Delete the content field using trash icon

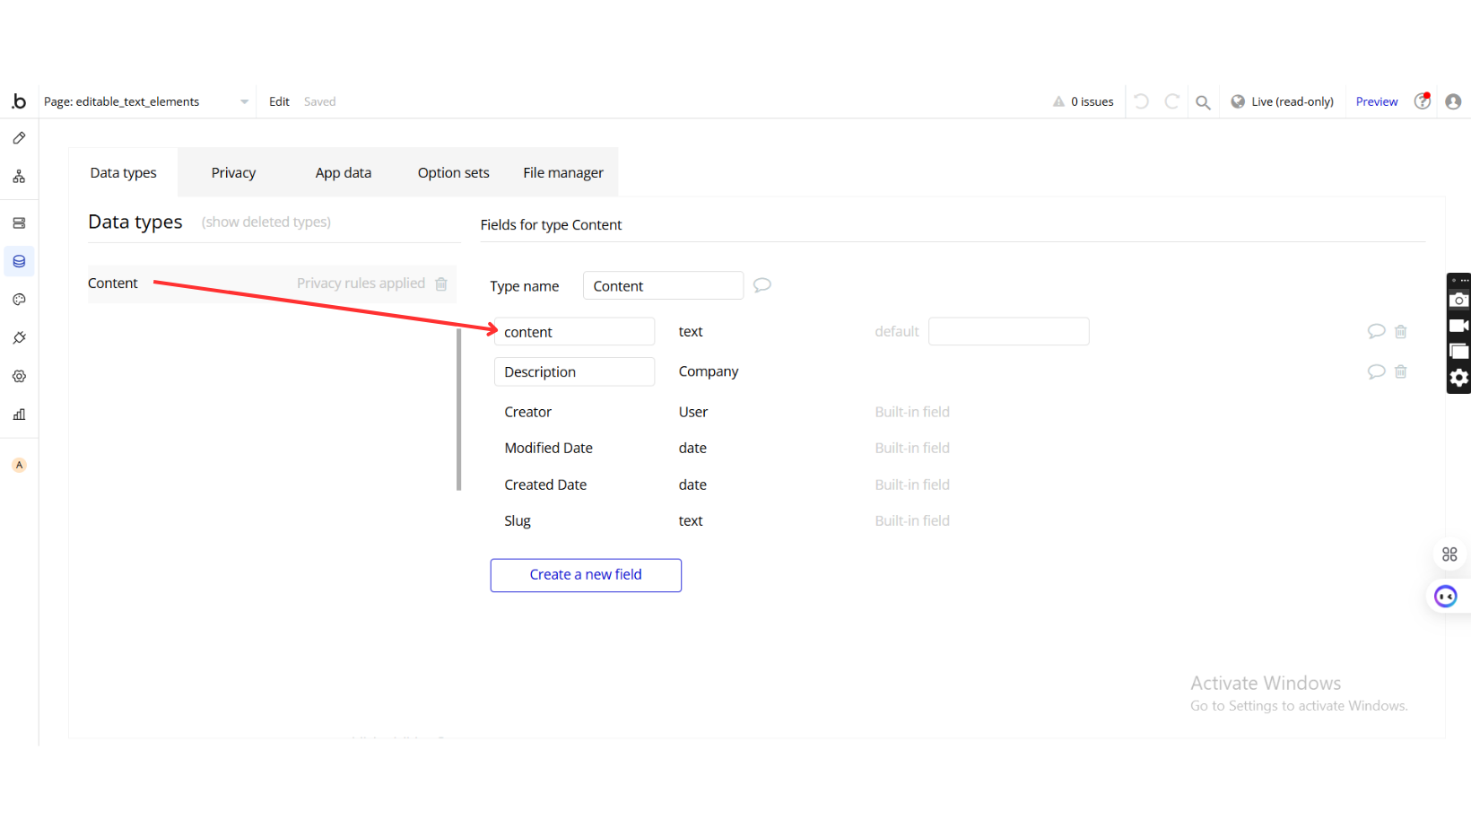(1400, 332)
